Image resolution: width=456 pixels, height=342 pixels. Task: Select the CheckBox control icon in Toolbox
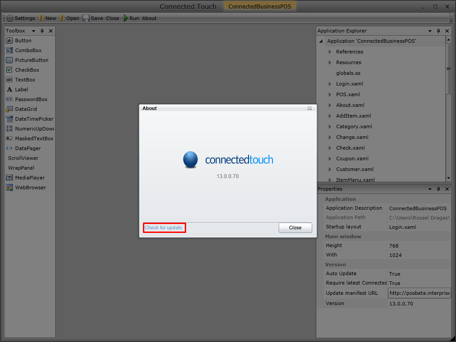click(9, 70)
